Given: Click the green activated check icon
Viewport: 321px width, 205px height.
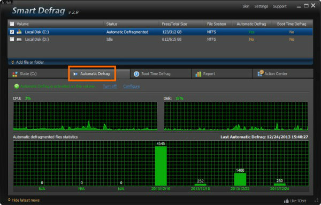Looking at the screenshot, I should coord(17,86).
